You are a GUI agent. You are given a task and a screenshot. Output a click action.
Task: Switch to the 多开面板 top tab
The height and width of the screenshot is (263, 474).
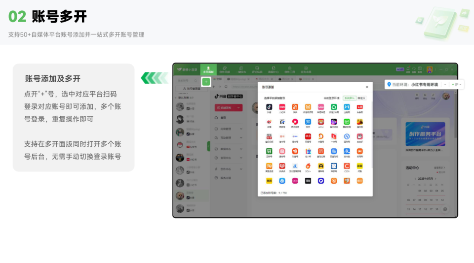(x=208, y=69)
